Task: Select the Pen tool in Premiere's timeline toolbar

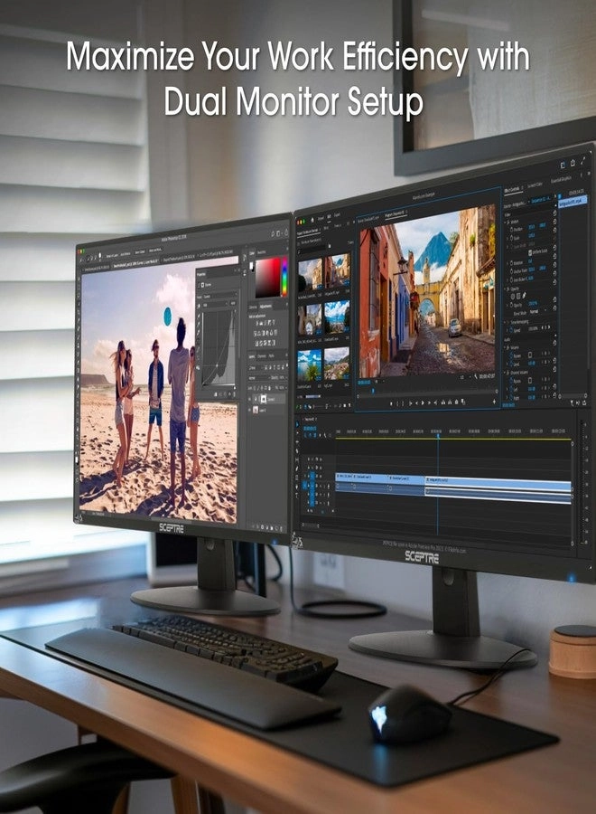Action: coord(298,469)
